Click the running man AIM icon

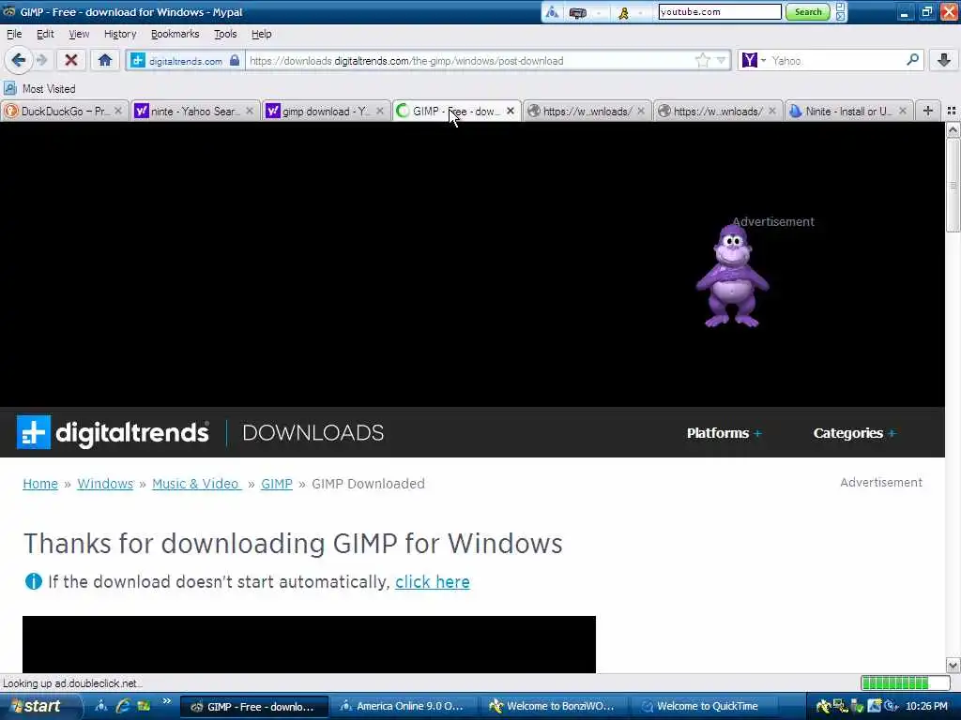click(624, 12)
